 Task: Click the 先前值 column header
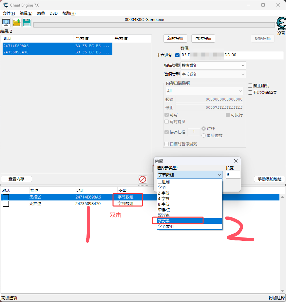point(132,39)
